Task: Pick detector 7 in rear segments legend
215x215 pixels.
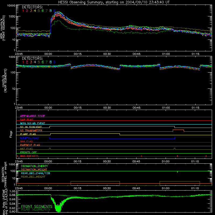Action: [46, 62]
